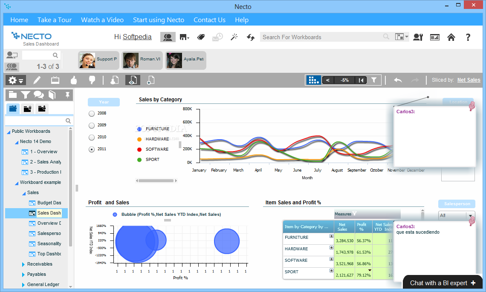
Task: Click the previous arrow beside -5%
Action: pyautogui.click(x=328, y=80)
